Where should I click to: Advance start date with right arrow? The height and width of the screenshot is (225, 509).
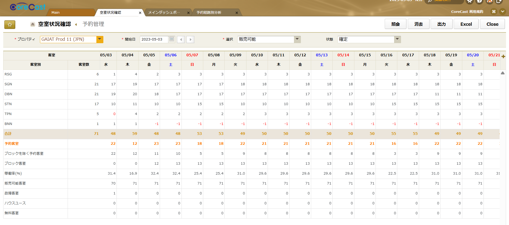coord(190,39)
